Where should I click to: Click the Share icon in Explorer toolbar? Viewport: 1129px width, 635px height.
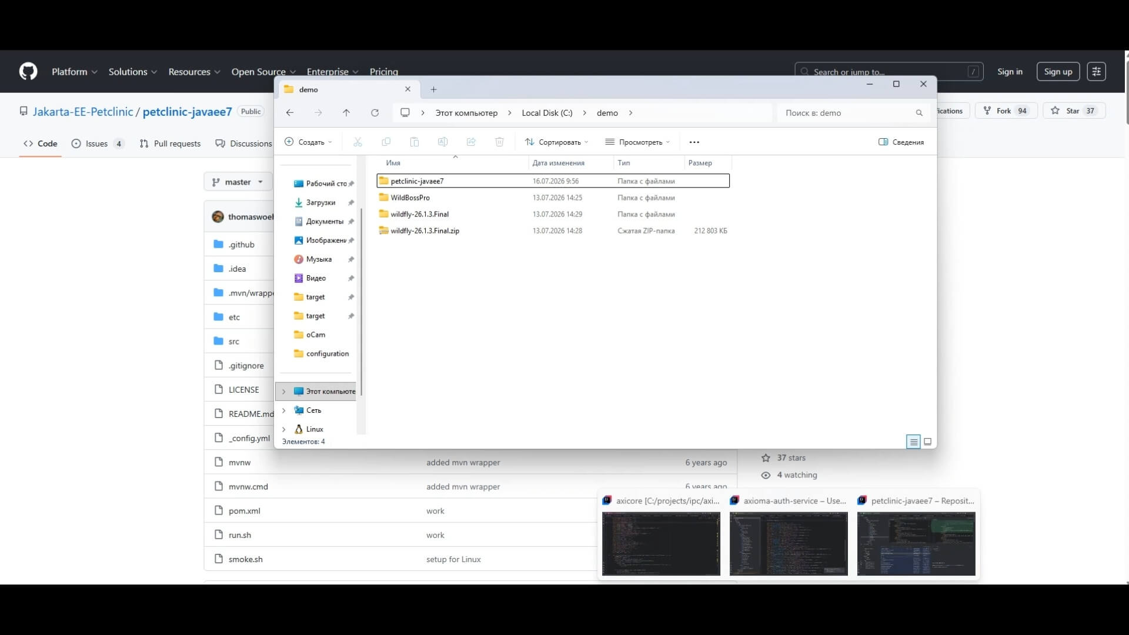pos(471,142)
